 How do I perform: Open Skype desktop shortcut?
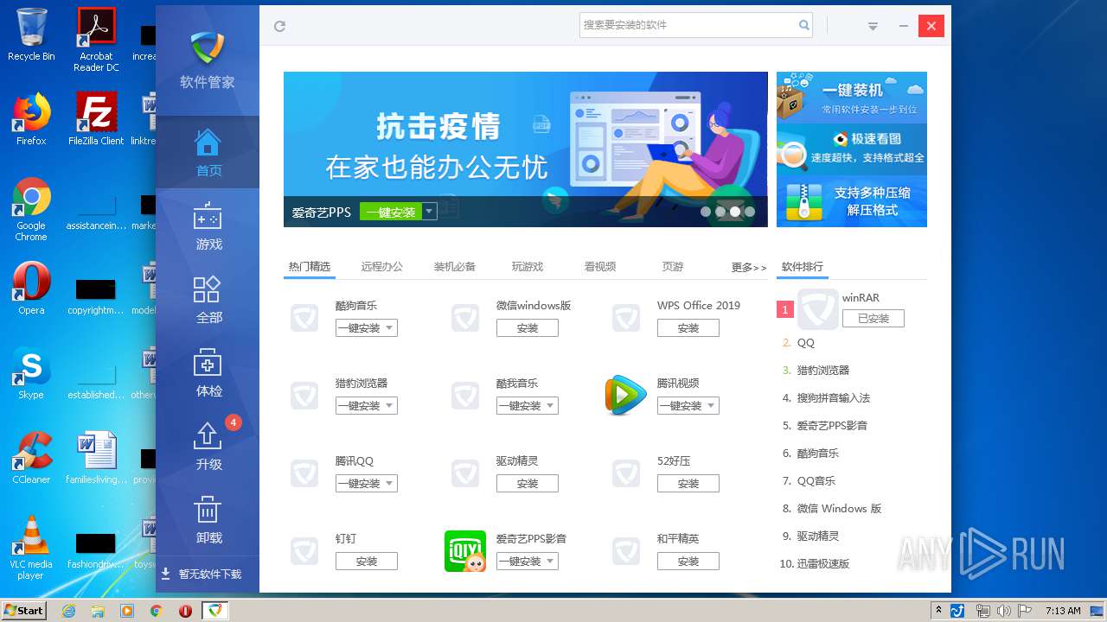coord(31,373)
